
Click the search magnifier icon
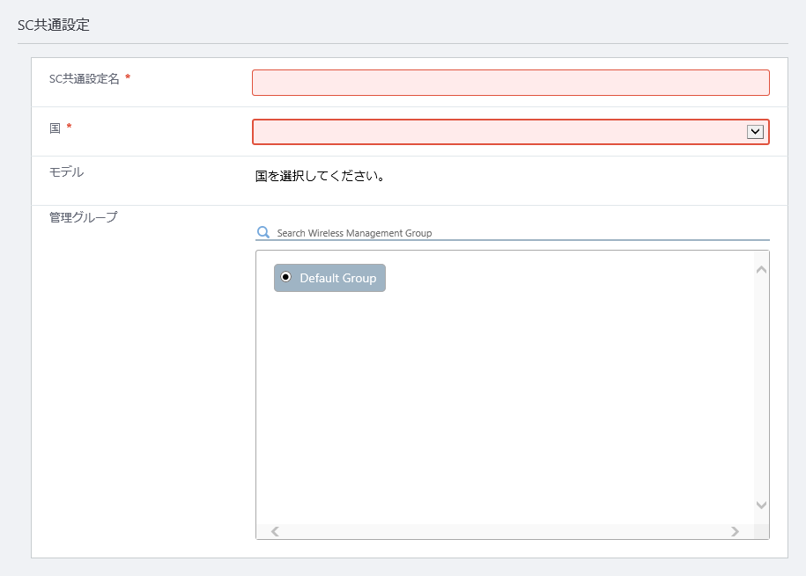click(263, 232)
